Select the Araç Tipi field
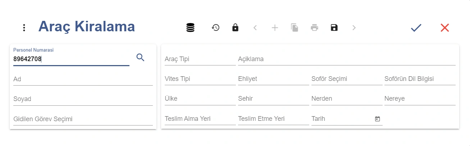 pos(200,59)
